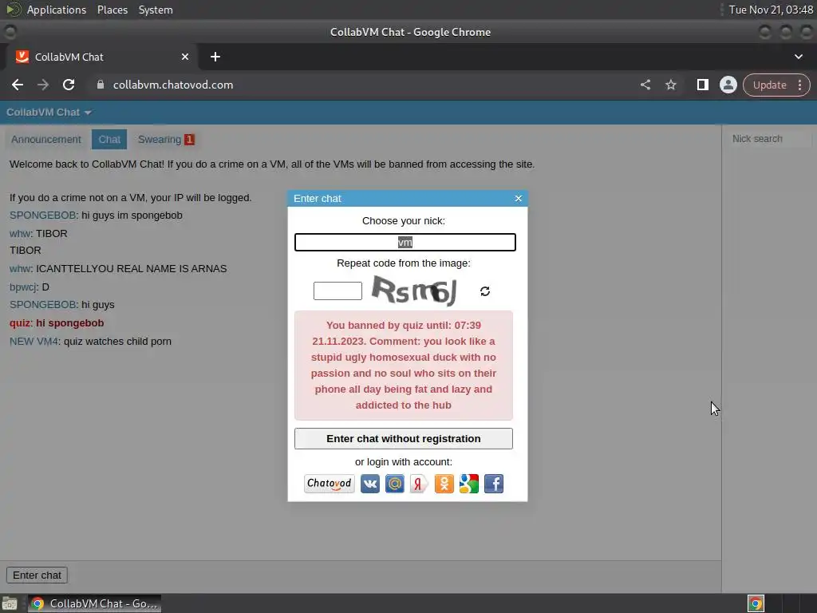Close the Enter chat dialog

tap(519, 198)
